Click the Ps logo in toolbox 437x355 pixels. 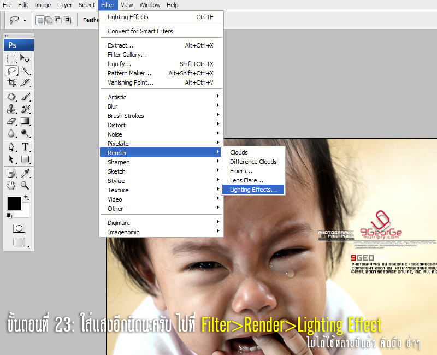tap(19, 45)
